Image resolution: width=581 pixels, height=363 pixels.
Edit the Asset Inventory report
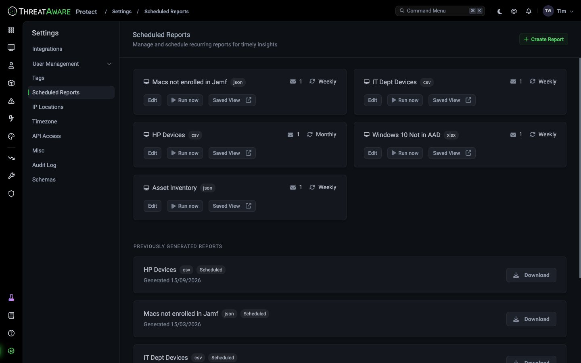pos(153,206)
